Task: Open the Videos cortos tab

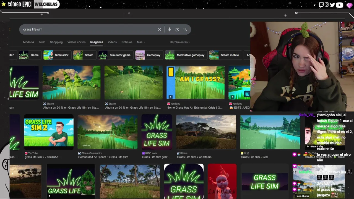Action: click(76, 42)
